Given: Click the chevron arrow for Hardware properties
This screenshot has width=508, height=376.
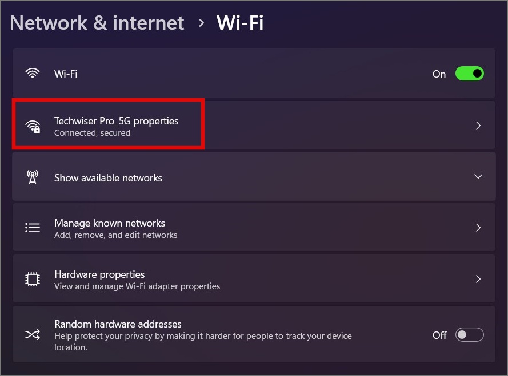Looking at the screenshot, I should pyautogui.click(x=478, y=279).
